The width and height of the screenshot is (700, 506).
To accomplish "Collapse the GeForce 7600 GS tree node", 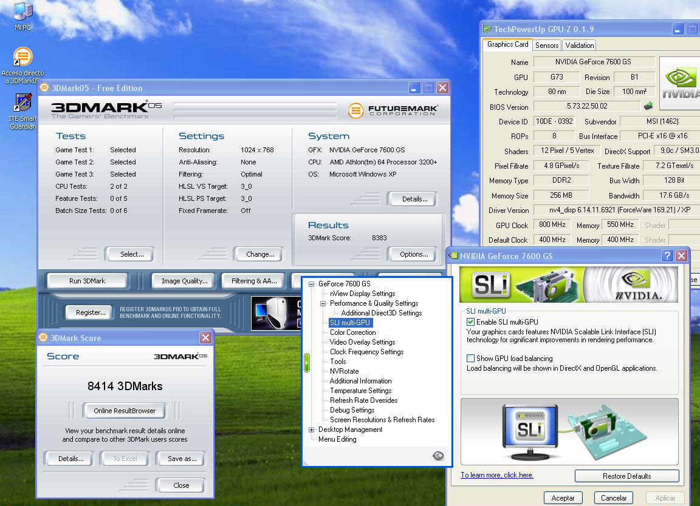I will point(311,284).
